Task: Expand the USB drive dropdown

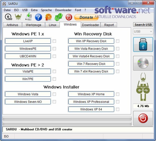Action: click(143, 32)
